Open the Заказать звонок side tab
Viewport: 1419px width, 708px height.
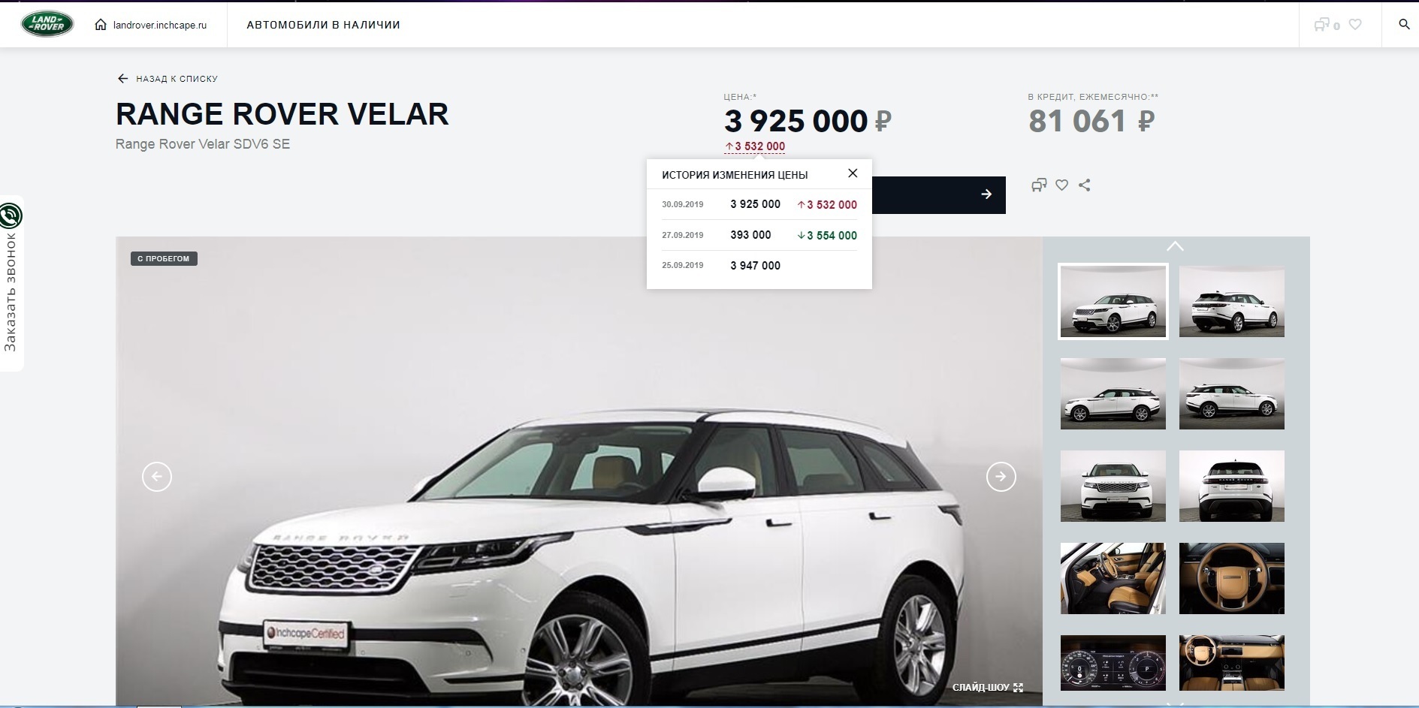[11, 283]
